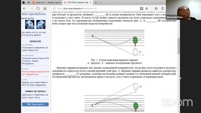Switch to the 'решу огэ — Яндекс' tab
Image resolution: width=201 pixels, height=113 pixels.
[47, 3]
